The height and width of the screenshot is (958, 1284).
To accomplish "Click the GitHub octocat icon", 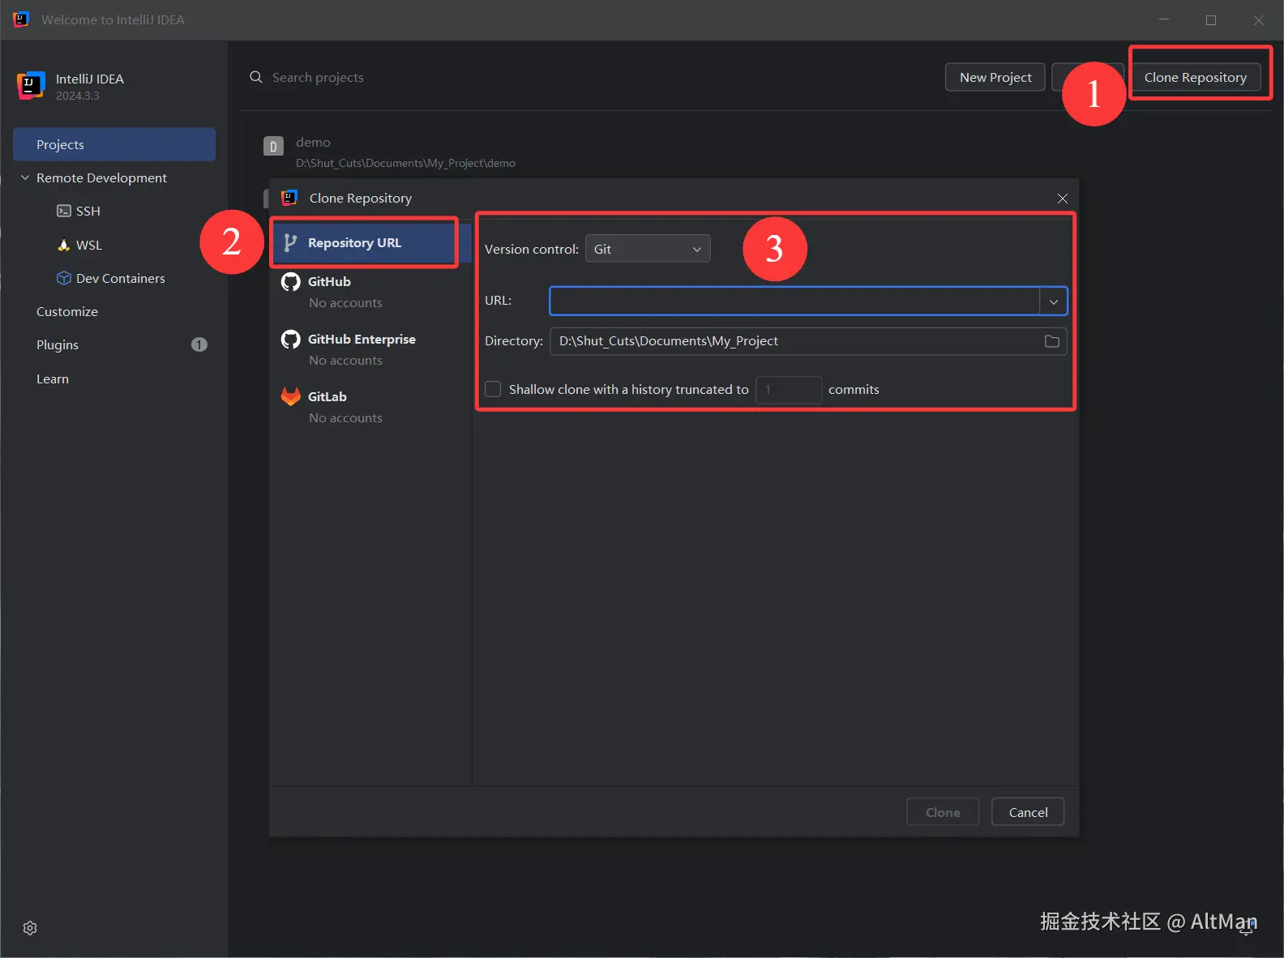I will [290, 281].
